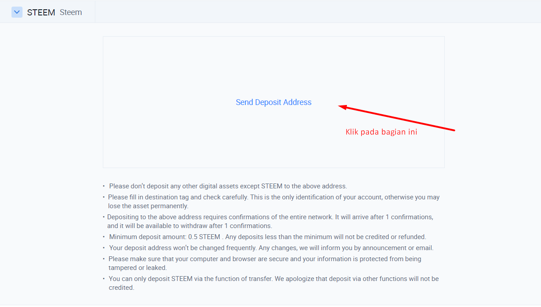Image resolution: width=541 pixels, height=307 pixels.
Task: Click the Send Deposit Address link
Action: click(274, 102)
